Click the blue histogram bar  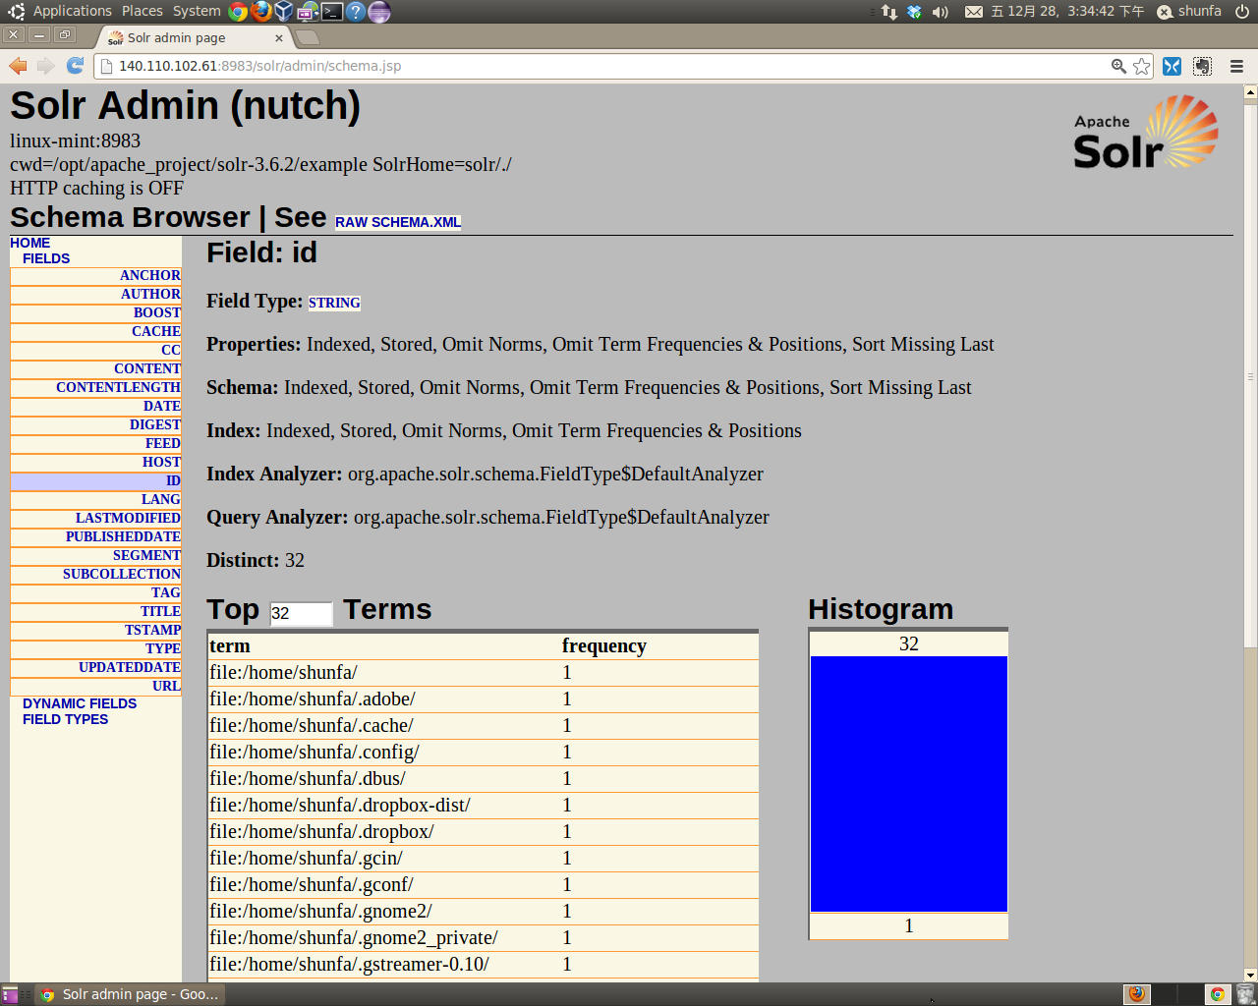[909, 784]
